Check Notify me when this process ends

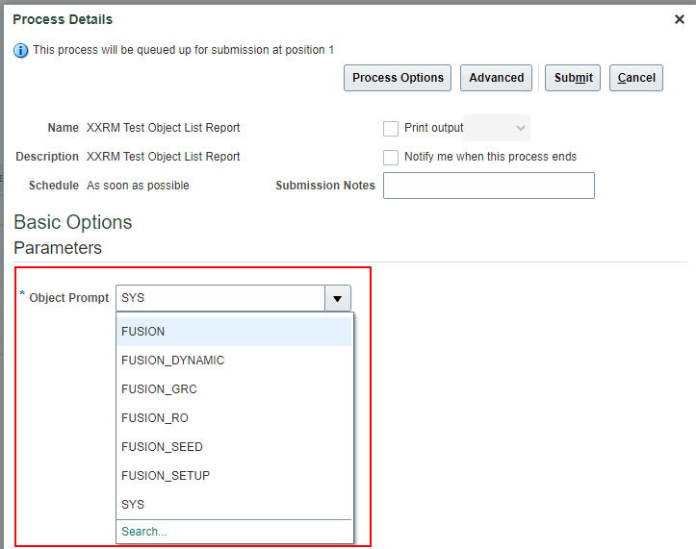pyautogui.click(x=391, y=157)
